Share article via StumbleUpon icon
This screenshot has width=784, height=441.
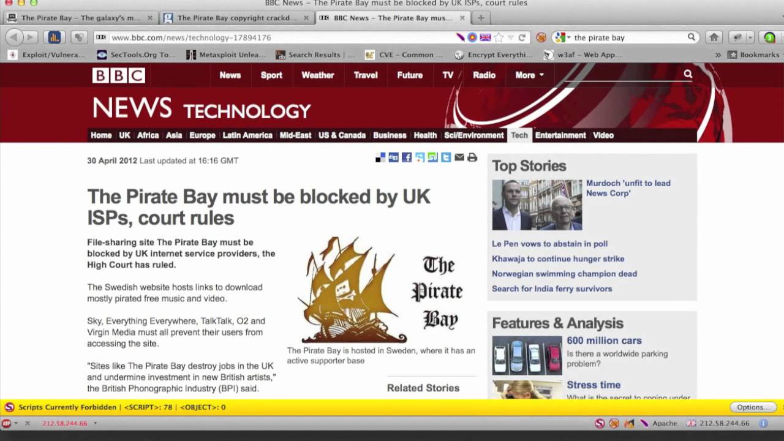(433, 157)
